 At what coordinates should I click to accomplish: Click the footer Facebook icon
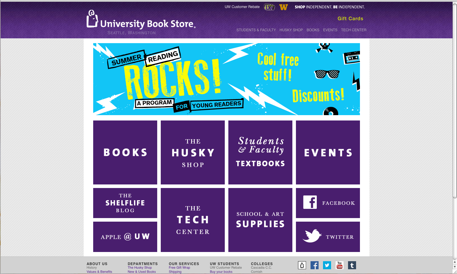click(x=314, y=265)
